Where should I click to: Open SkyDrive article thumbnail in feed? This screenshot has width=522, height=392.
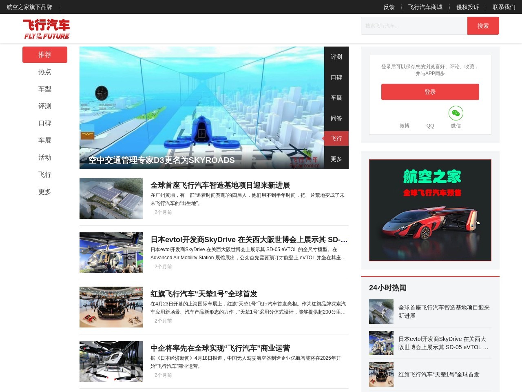(x=111, y=253)
